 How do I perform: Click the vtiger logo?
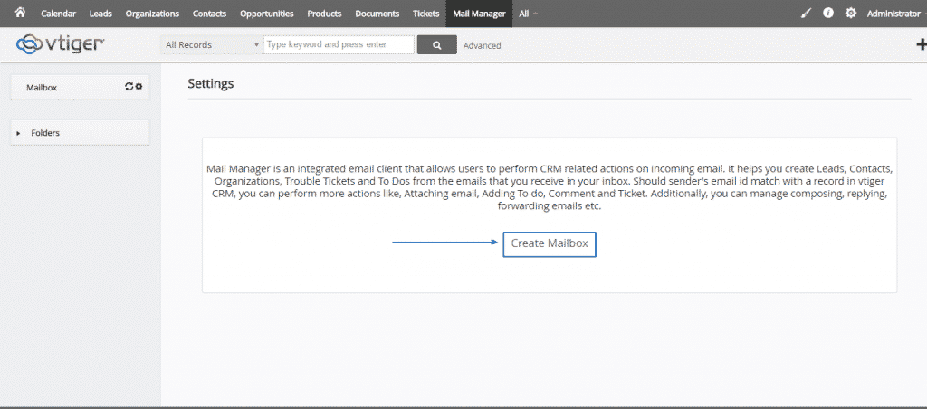pos(60,43)
